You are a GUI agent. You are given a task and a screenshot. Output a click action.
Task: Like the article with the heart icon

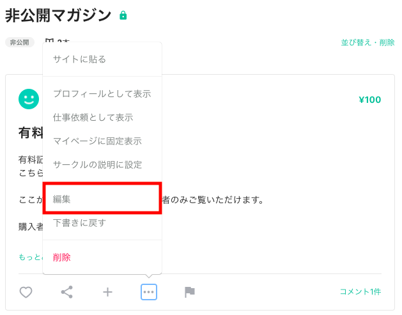(x=26, y=292)
